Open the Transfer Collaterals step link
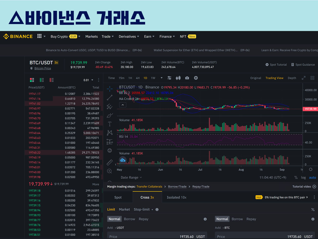 149,186
